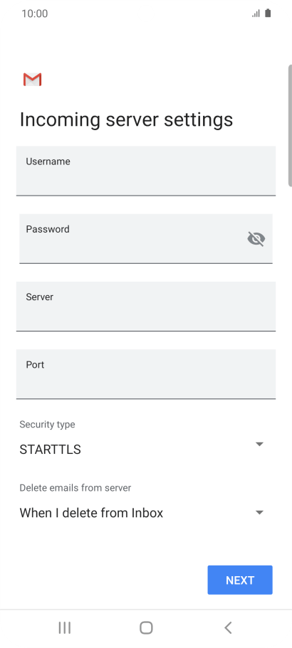Focus the Server input field
The image size is (292, 648).
click(x=145, y=307)
